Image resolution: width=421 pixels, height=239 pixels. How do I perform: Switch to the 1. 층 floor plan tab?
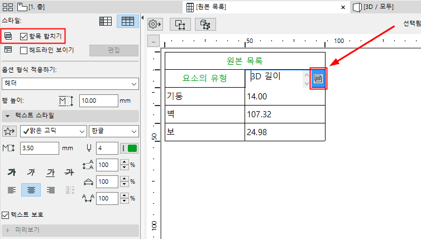click(x=31, y=7)
